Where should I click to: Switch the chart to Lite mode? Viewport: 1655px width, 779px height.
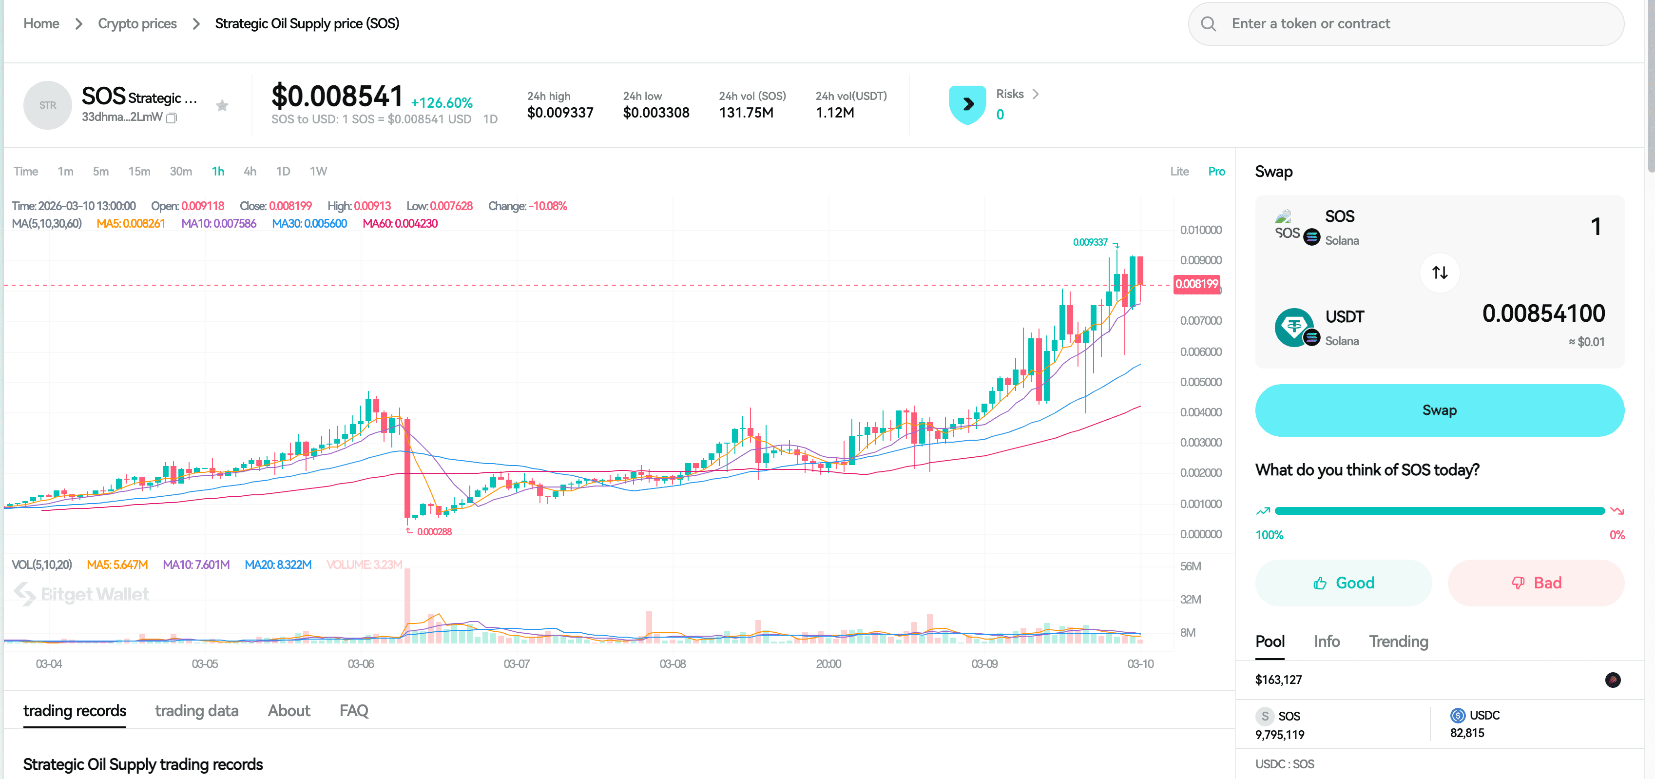pyautogui.click(x=1179, y=171)
